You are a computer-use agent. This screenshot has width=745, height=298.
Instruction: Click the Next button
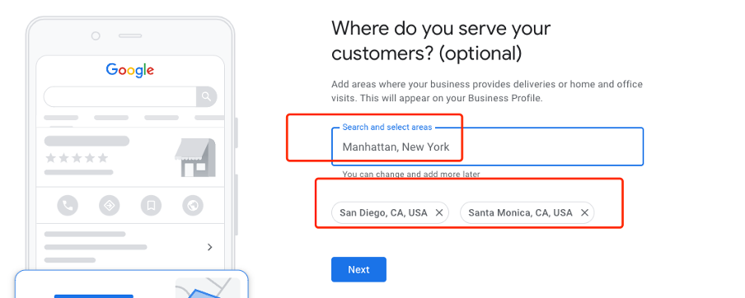pos(358,269)
